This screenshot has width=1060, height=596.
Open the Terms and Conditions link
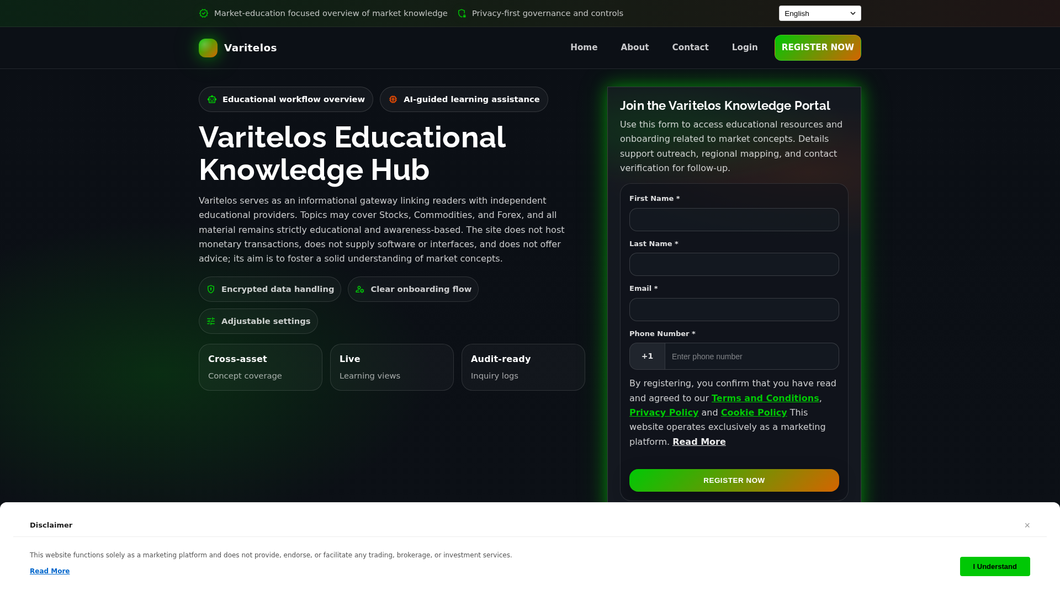765,398
